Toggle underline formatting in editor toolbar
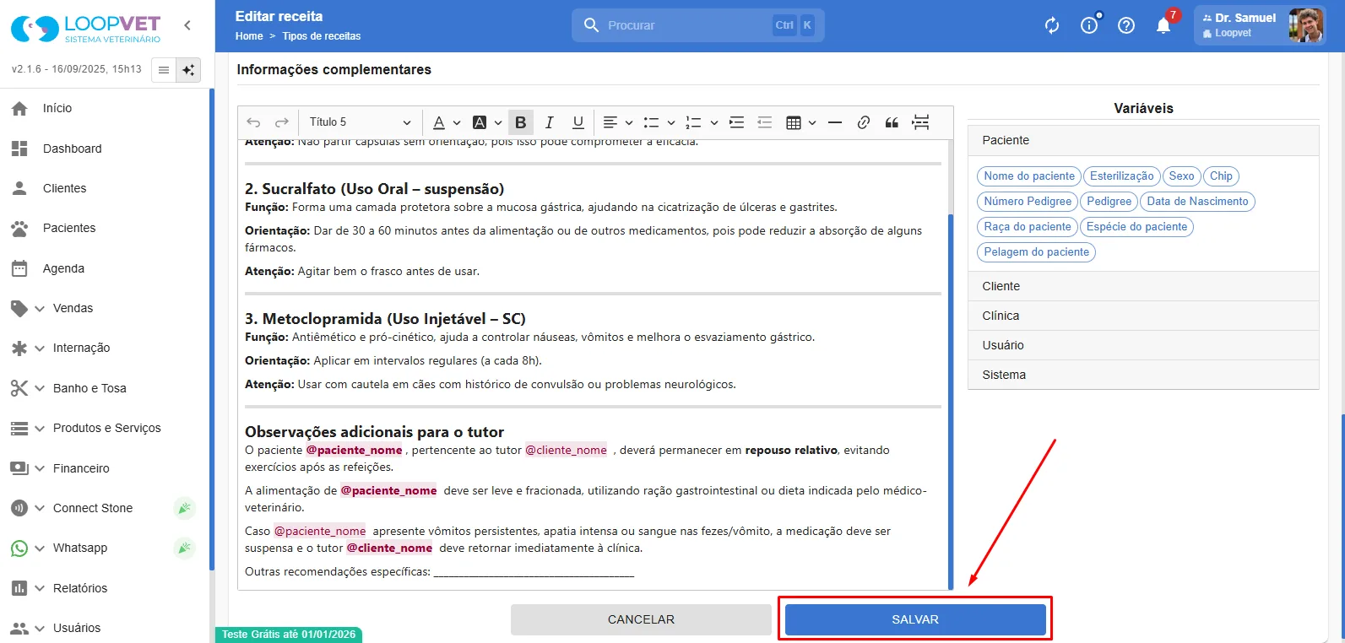 pos(578,122)
